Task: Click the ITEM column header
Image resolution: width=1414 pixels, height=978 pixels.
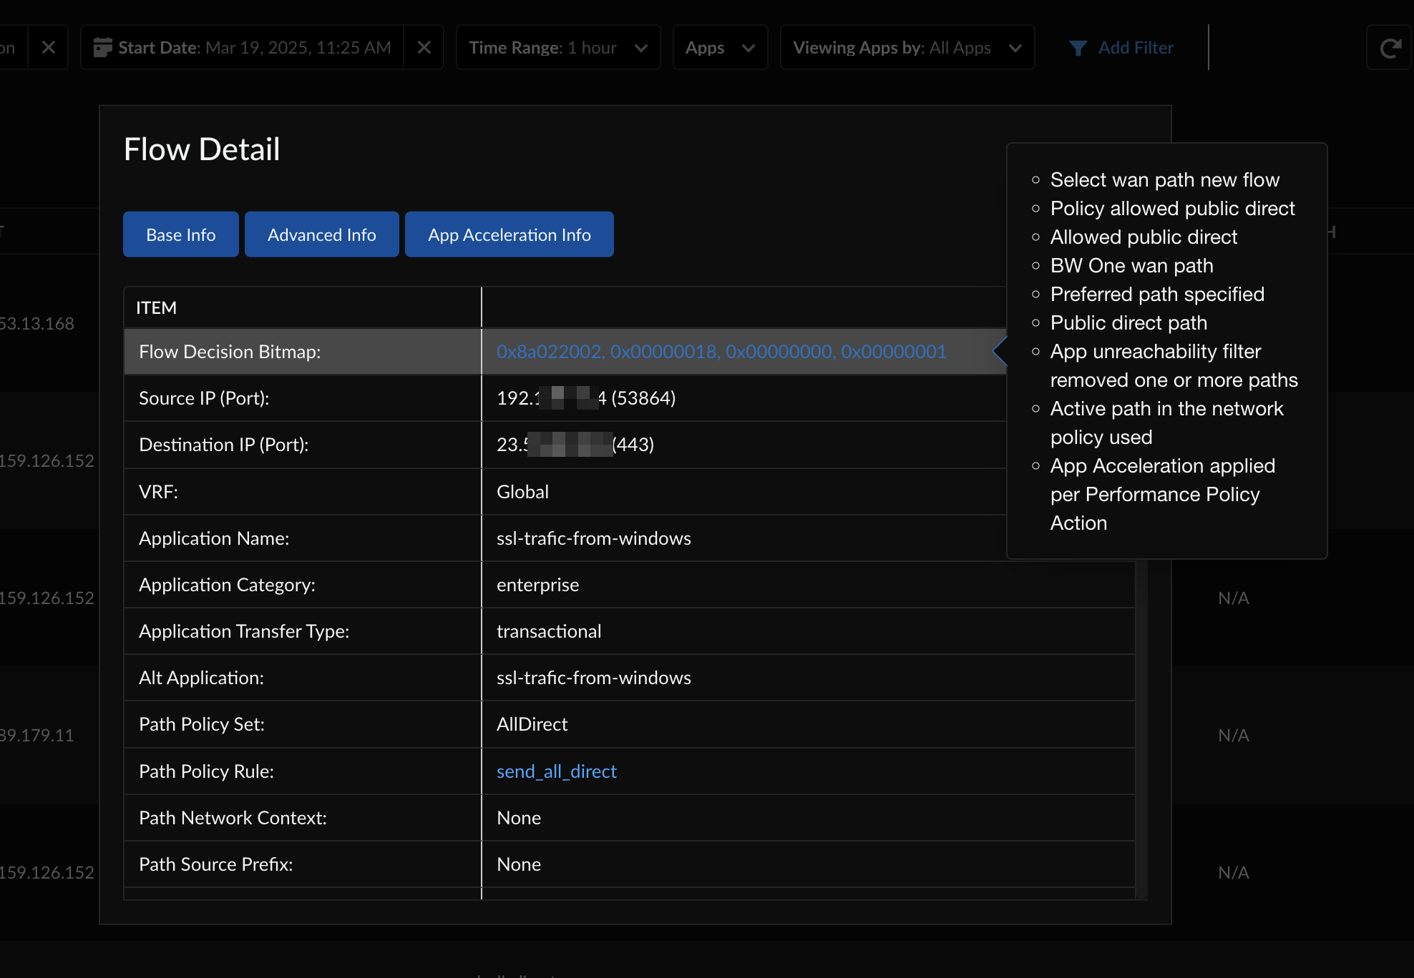Action: pos(157,307)
